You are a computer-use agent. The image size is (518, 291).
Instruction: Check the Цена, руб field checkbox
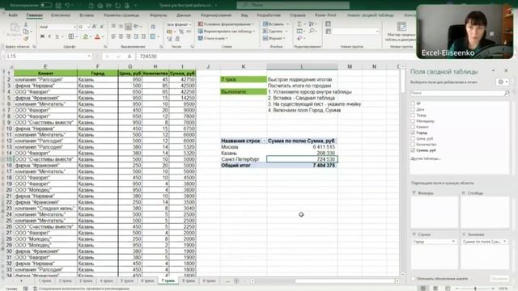[413, 138]
